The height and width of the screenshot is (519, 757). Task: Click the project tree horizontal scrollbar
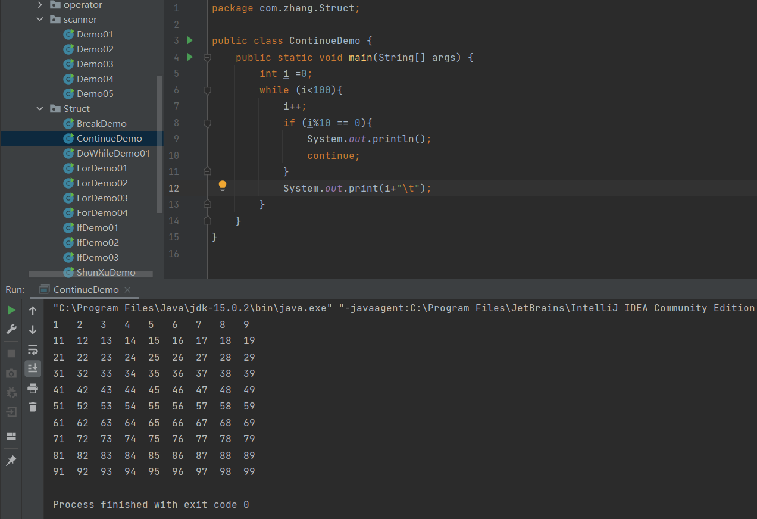pyautogui.click(x=91, y=274)
